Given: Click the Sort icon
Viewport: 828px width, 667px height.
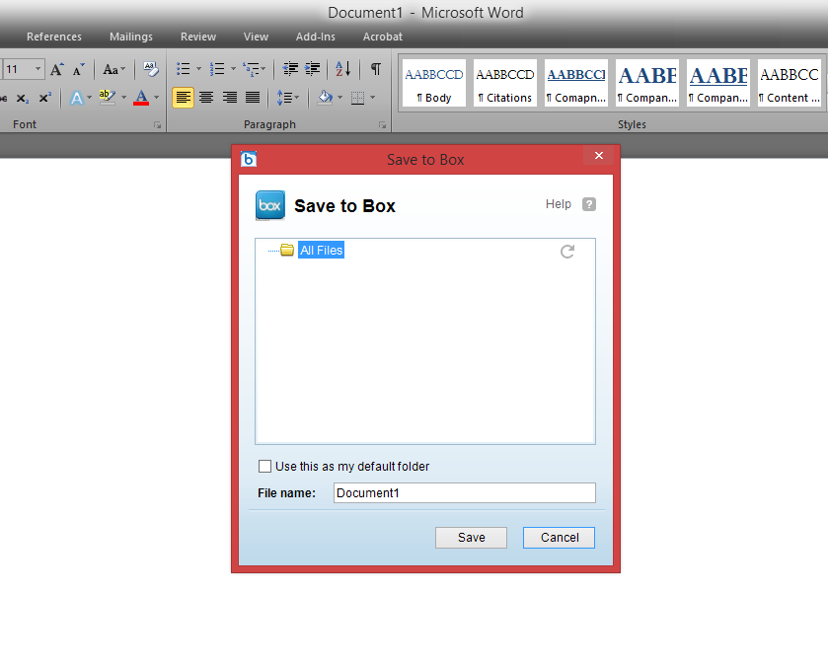Looking at the screenshot, I should tap(342, 69).
